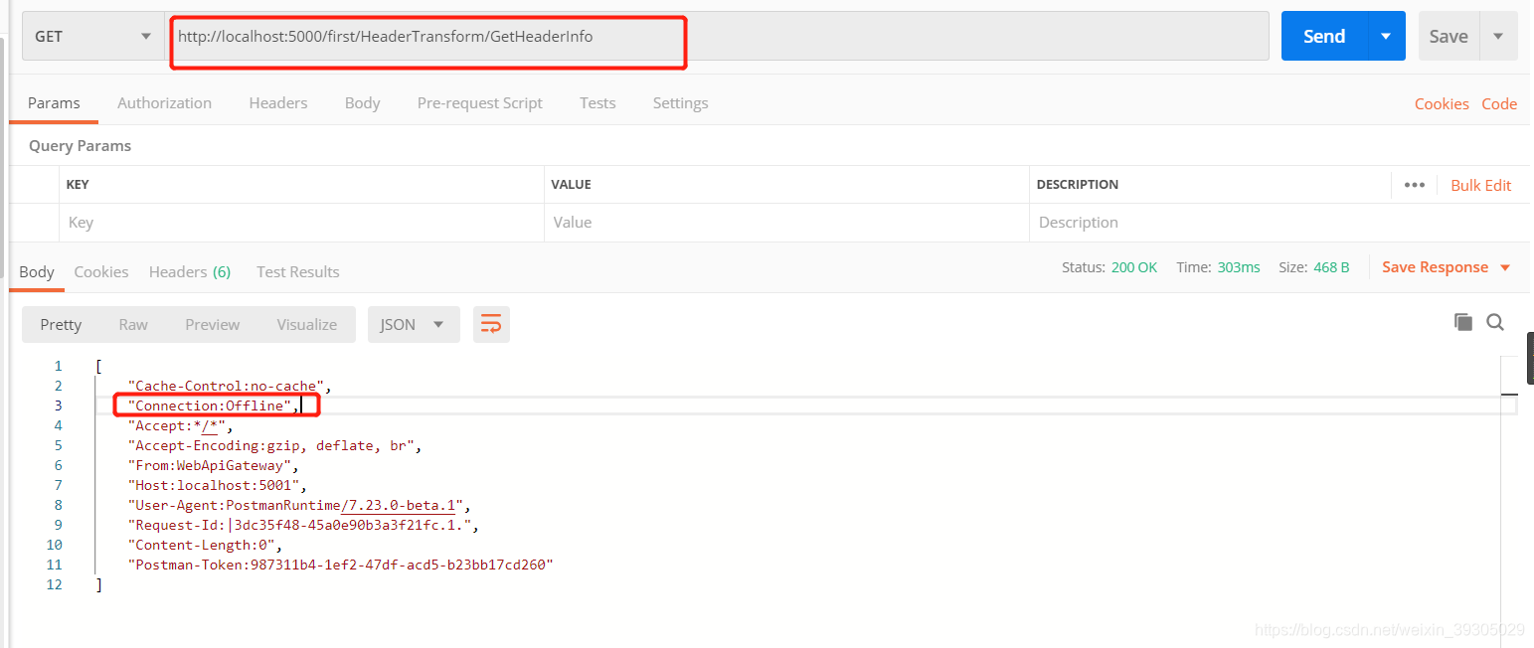Open the JSON format dropdown

coord(414,325)
